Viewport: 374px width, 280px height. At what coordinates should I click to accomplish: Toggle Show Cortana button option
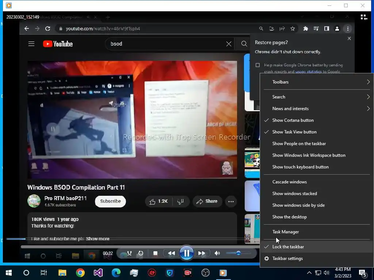317,120
